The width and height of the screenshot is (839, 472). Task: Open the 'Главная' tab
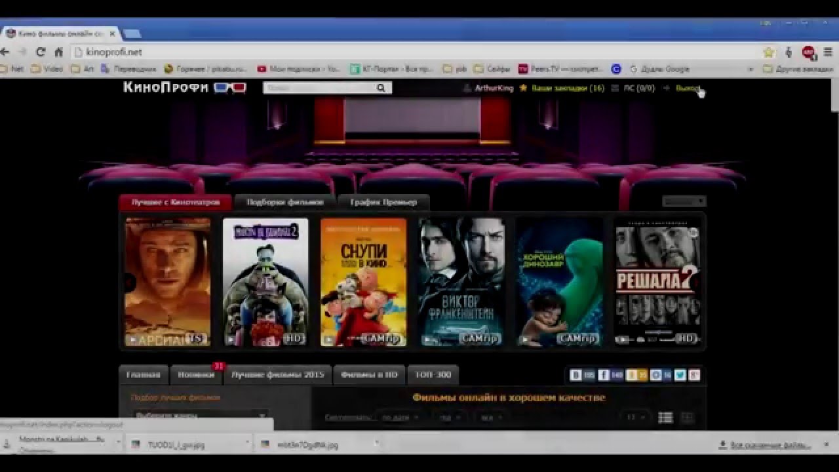pos(144,375)
